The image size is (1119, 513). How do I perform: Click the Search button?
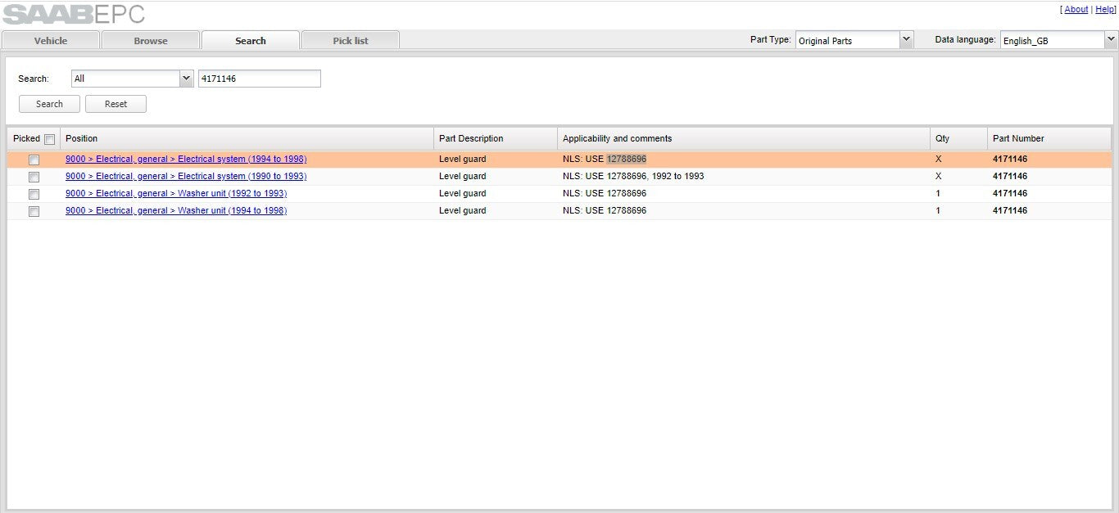point(49,104)
